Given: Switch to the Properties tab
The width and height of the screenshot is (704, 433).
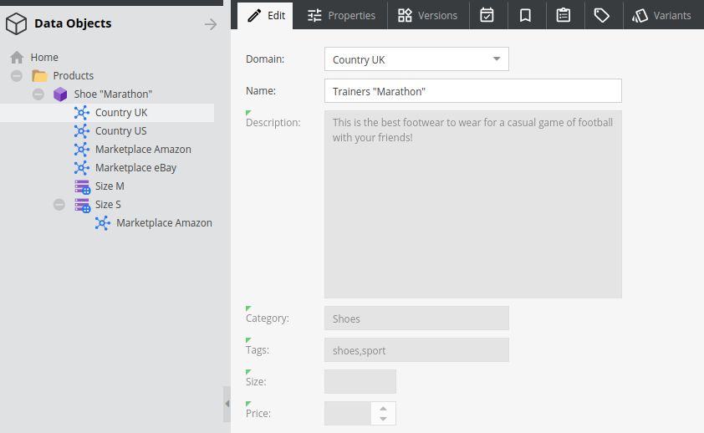Looking at the screenshot, I should click(x=341, y=16).
